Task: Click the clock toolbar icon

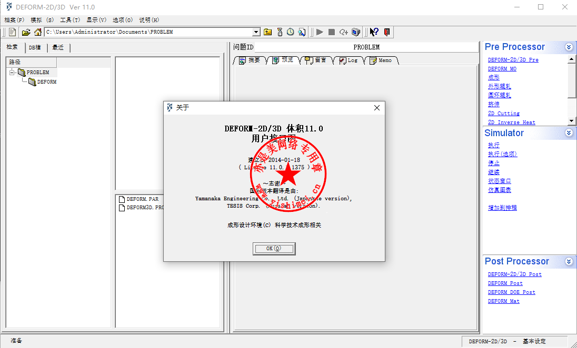Action: pyautogui.click(x=290, y=32)
